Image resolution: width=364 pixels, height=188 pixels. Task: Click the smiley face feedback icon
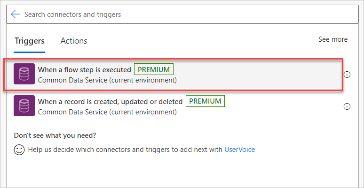click(19, 150)
